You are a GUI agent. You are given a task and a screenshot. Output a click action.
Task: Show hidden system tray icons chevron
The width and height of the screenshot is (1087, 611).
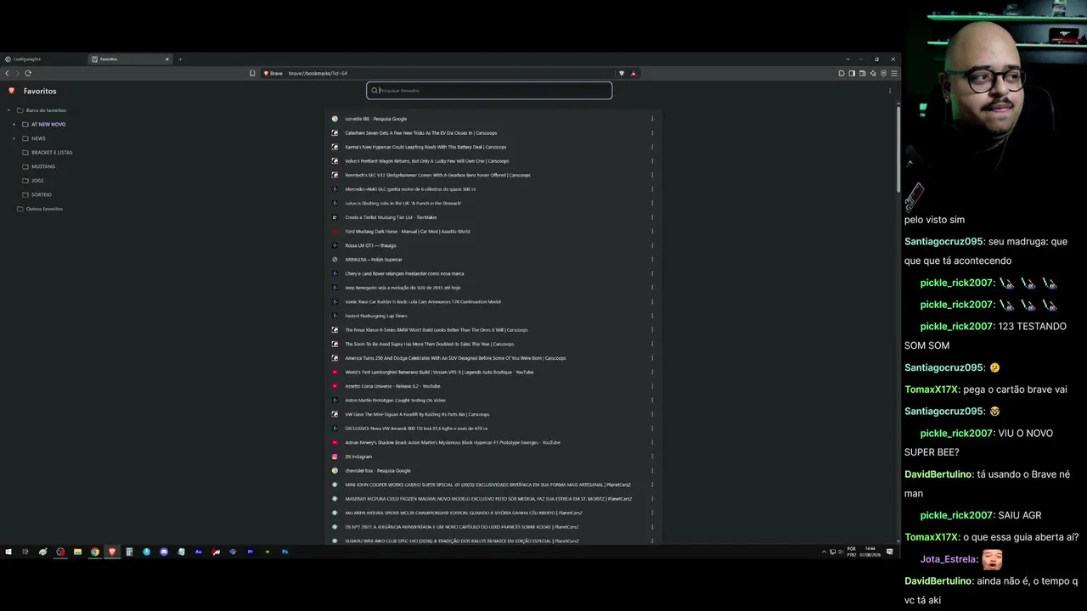(x=824, y=552)
